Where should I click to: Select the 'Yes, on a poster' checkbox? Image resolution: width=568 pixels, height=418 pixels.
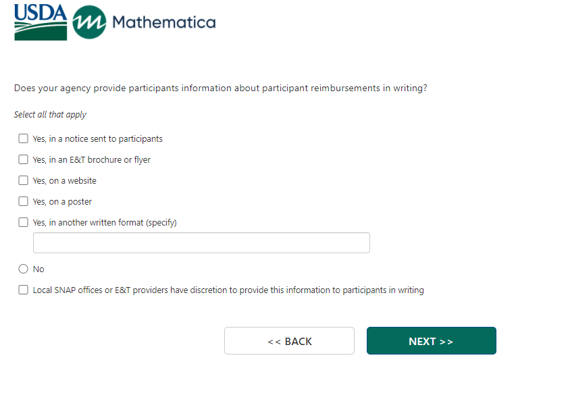click(x=24, y=202)
